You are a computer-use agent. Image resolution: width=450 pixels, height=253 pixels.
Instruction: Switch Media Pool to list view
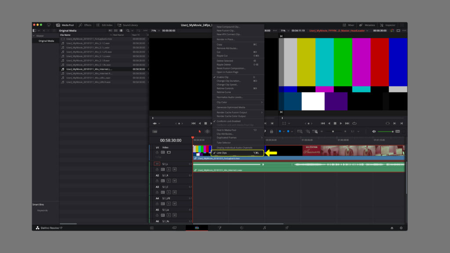121,31
